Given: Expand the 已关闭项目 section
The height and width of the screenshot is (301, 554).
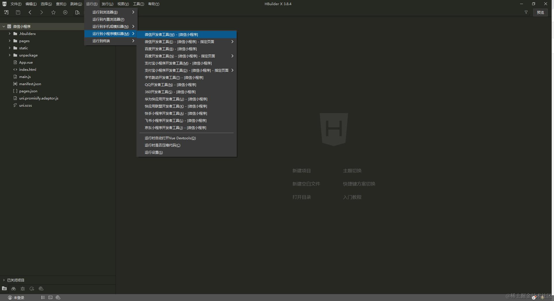Looking at the screenshot, I should (4, 280).
